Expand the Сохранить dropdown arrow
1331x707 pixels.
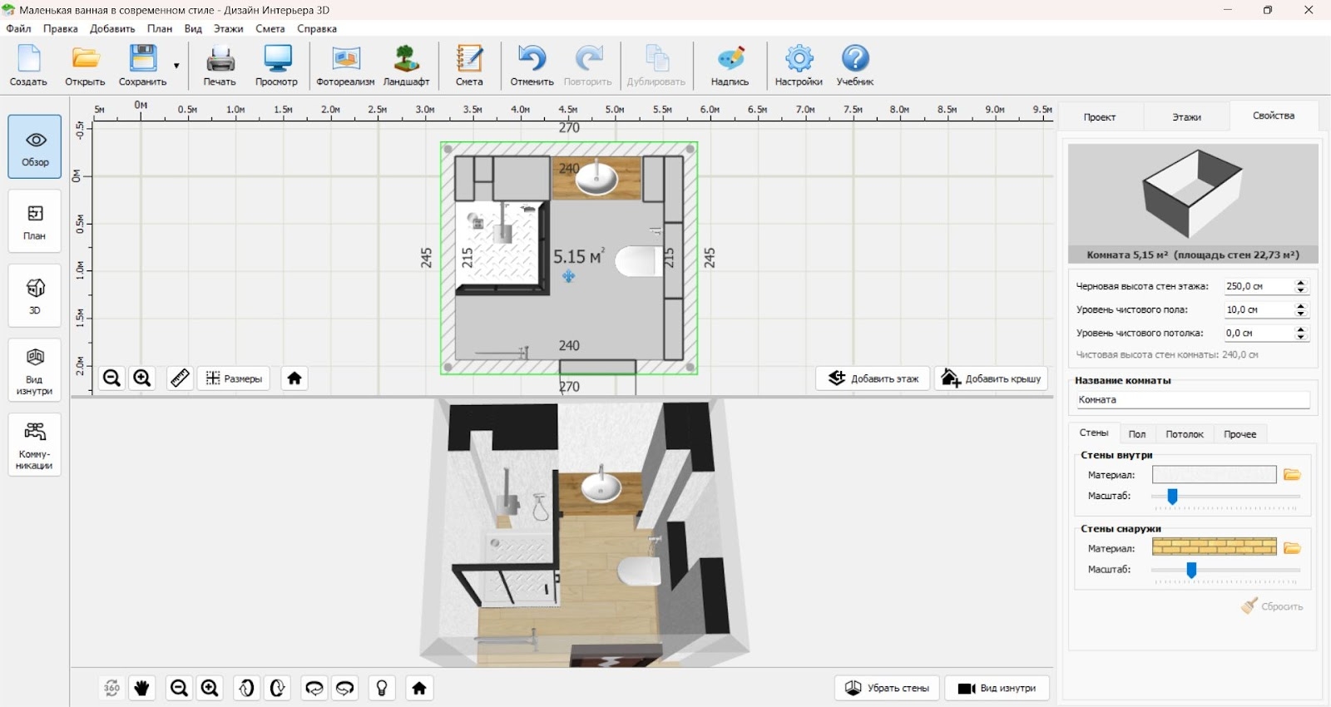point(176,66)
